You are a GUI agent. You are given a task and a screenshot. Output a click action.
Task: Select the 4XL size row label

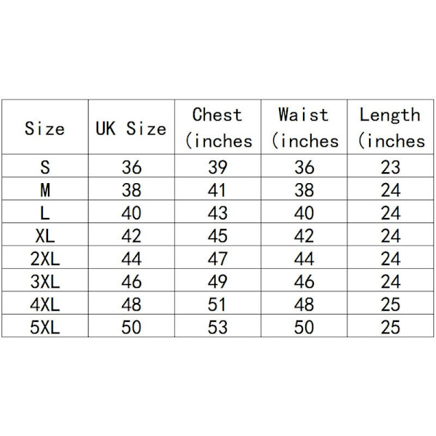point(45,304)
